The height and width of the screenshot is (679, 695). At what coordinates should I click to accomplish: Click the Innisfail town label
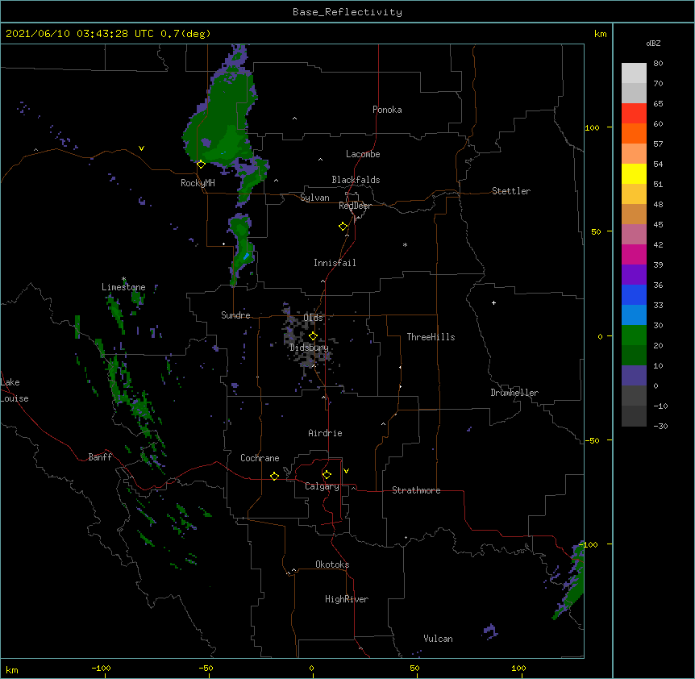(x=335, y=263)
